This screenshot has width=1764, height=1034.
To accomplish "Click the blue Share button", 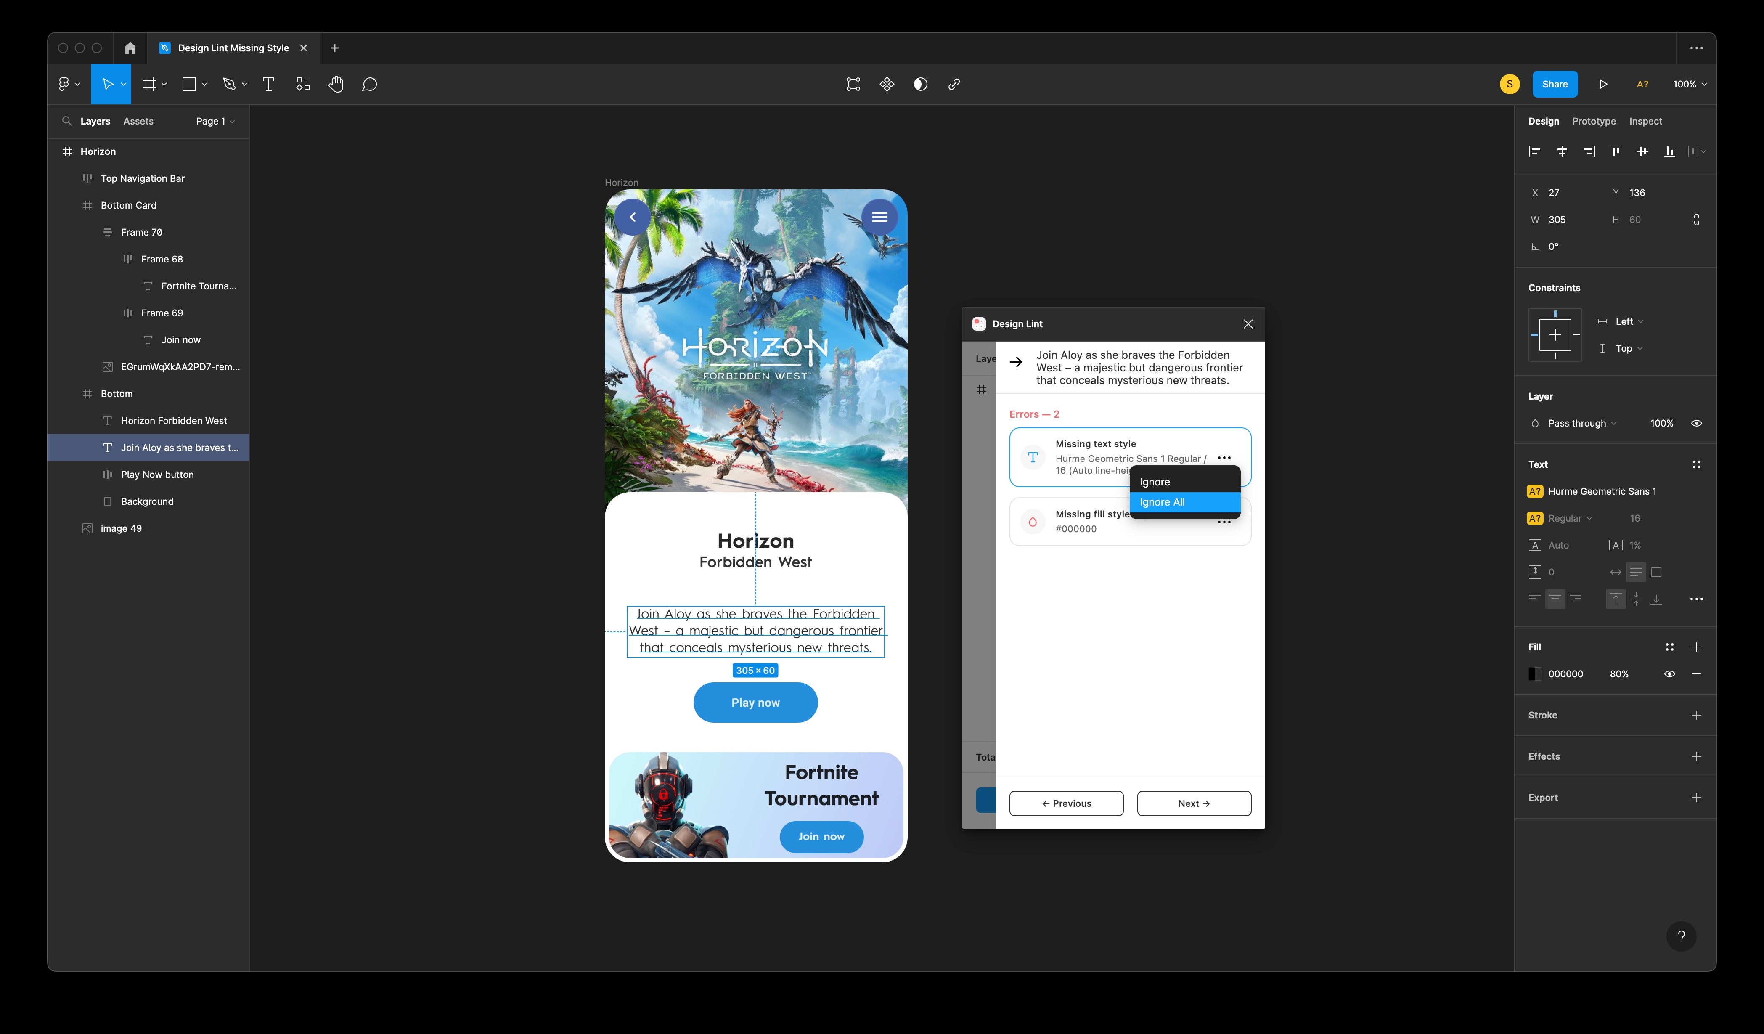I will coord(1555,84).
